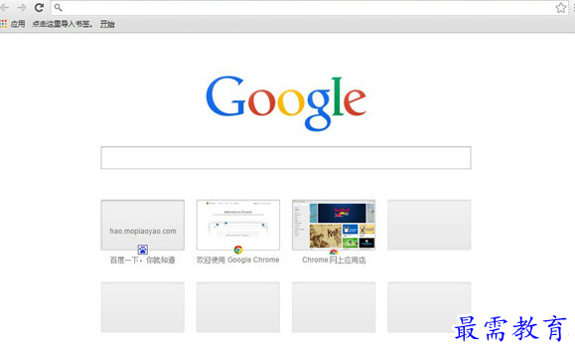Viewport: 575px width, 360px height.
Task: Bookmark this page with the star icon
Action: pyautogui.click(x=560, y=8)
